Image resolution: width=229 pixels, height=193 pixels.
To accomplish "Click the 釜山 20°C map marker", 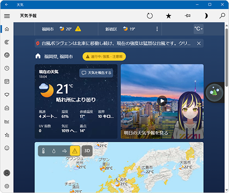I will 106,166.
